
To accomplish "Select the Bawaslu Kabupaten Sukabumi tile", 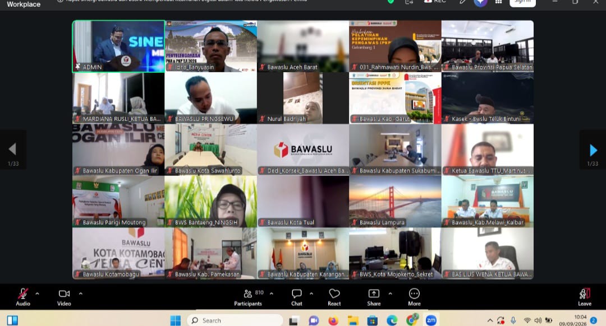I will coord(395,150).
